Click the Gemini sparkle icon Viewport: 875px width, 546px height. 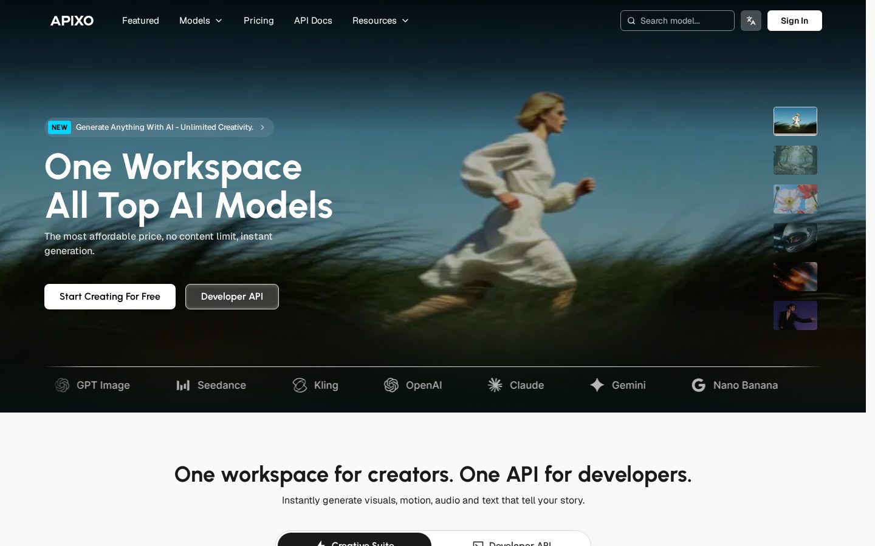coord(597,385)
